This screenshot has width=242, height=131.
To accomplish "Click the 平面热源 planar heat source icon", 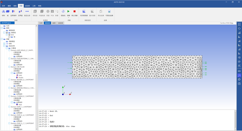I will (x=42, y=11).
